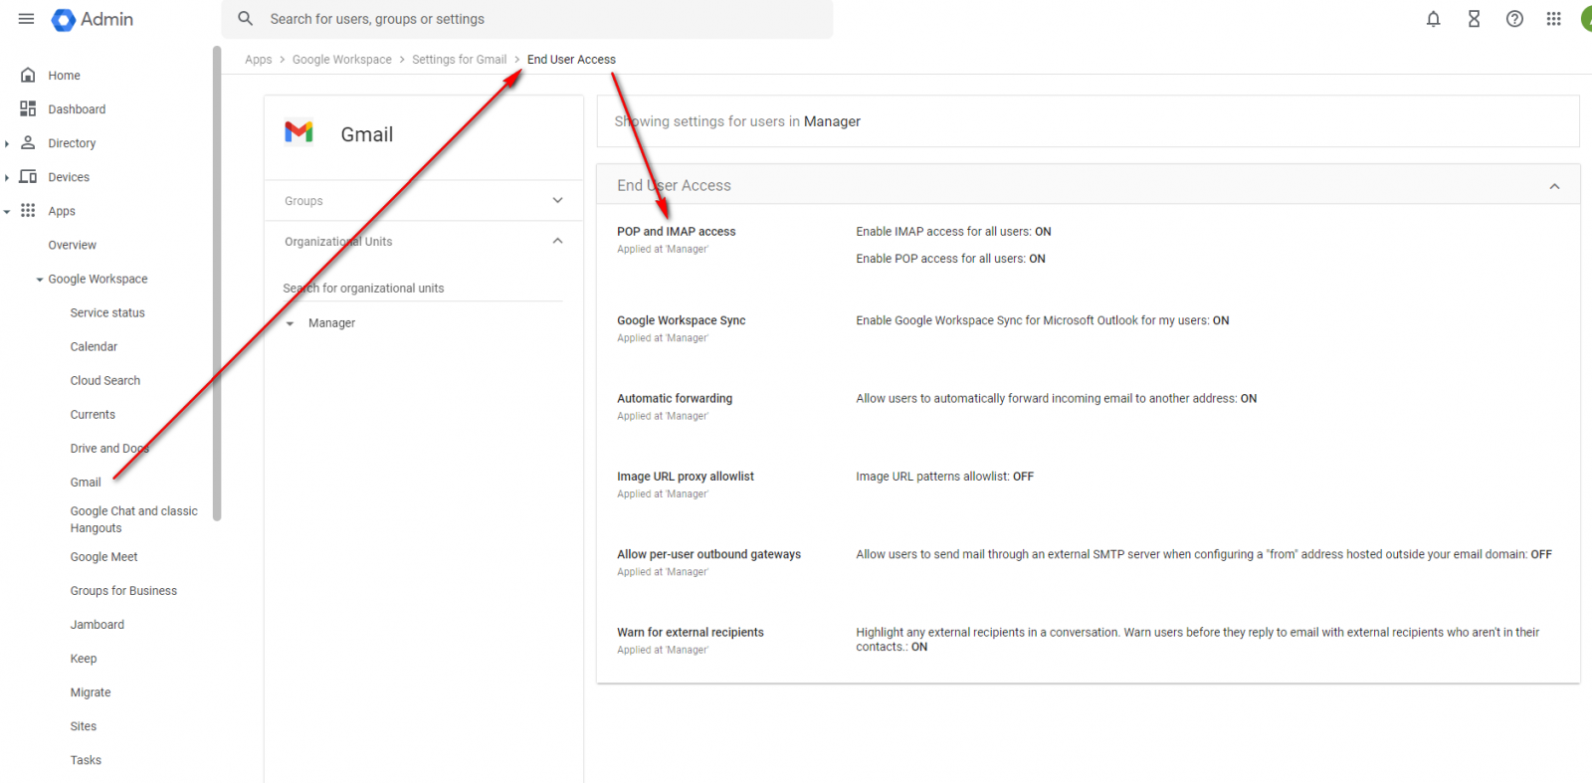1592x783 pixels.
Task: Click Google Workspace breadcrumb link
Action: pyautogui.click(x=341, y=60)
